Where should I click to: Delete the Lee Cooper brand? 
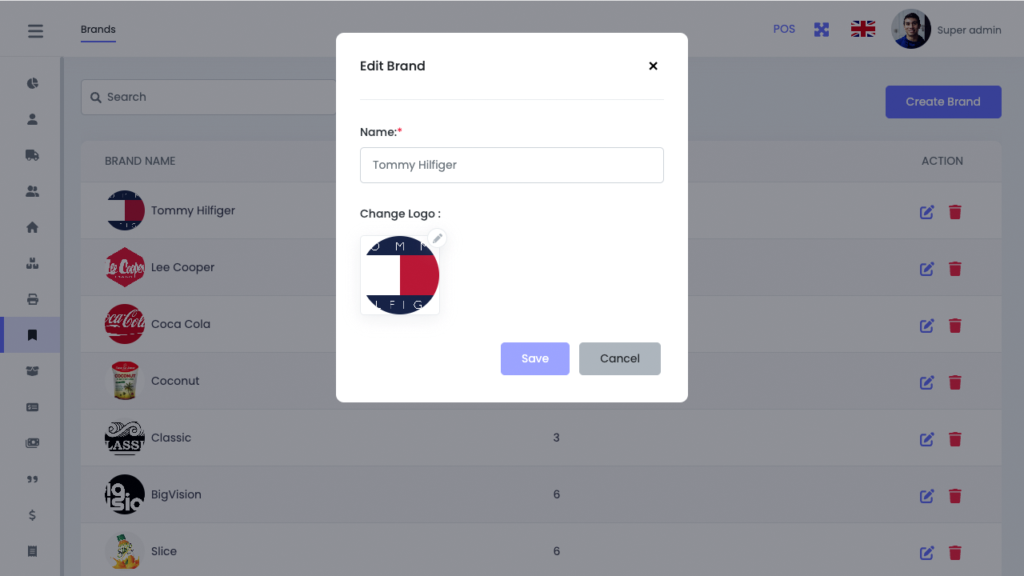[954, 269]
